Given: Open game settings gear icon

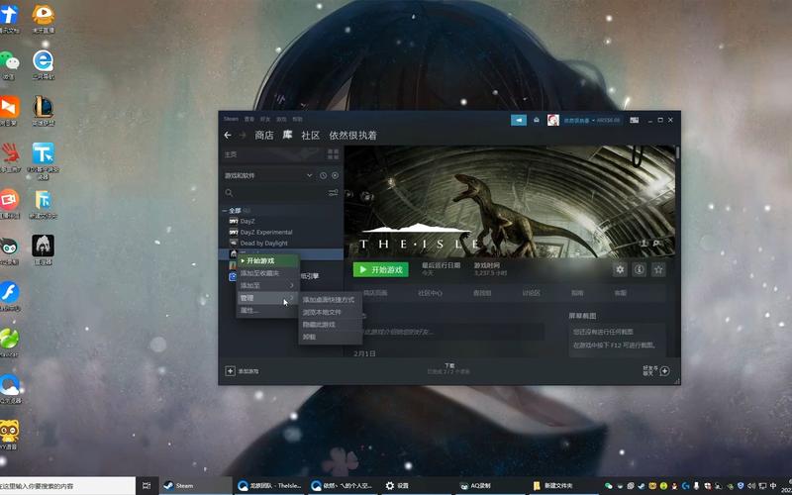Looking at the screenshot, I should point(620,269).
